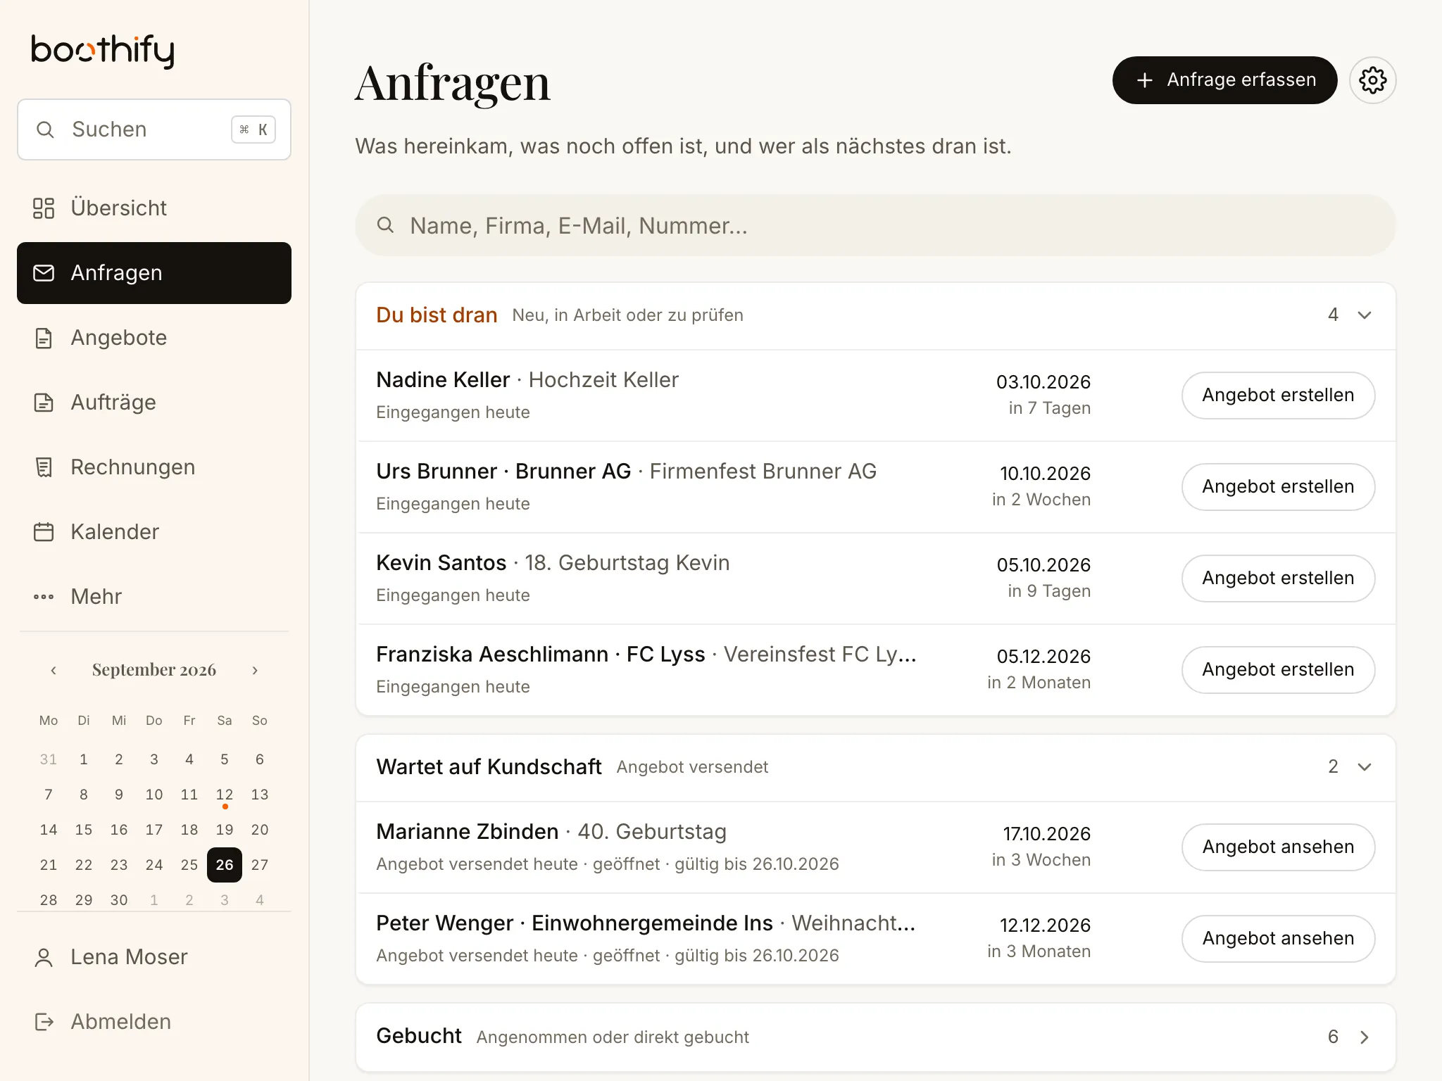
Task: View Angebot for Marianne Zbinden
Action: click(1278, 847)
